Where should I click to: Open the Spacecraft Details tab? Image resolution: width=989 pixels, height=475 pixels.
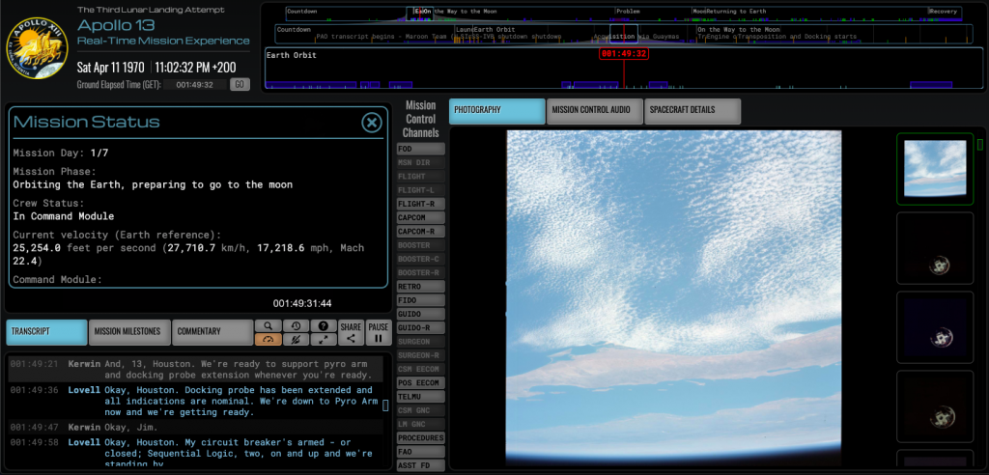(x=692, y=110)
